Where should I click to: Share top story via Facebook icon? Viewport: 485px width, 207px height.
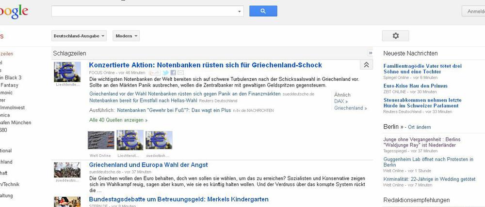pos(173,73)
